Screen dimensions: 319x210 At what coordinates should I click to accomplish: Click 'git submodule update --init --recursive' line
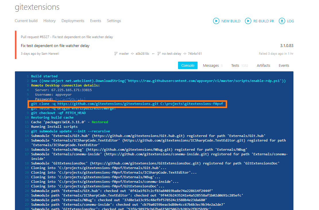point(70,131)
